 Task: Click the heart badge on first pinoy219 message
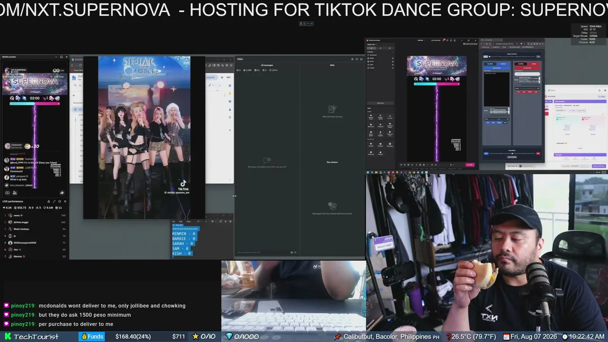tap(6, 306)
